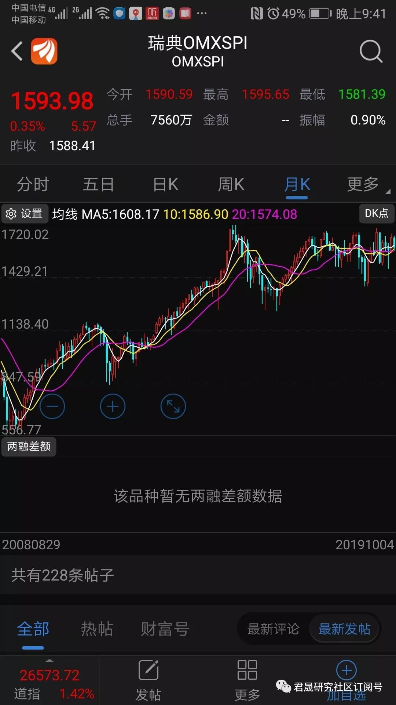Tap the back arrow icon
The width and height of the screenshot is (396, 705).
(17, 51)
